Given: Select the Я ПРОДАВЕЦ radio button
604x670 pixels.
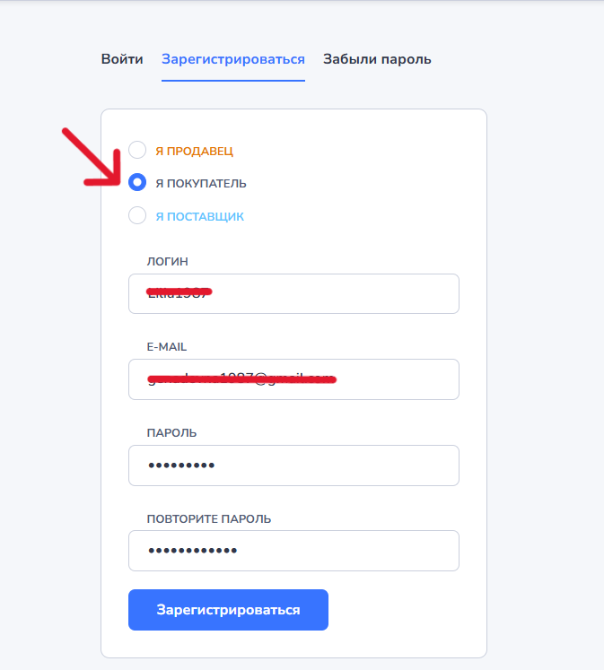Looking at the screenshot, I should click(137, 150).
